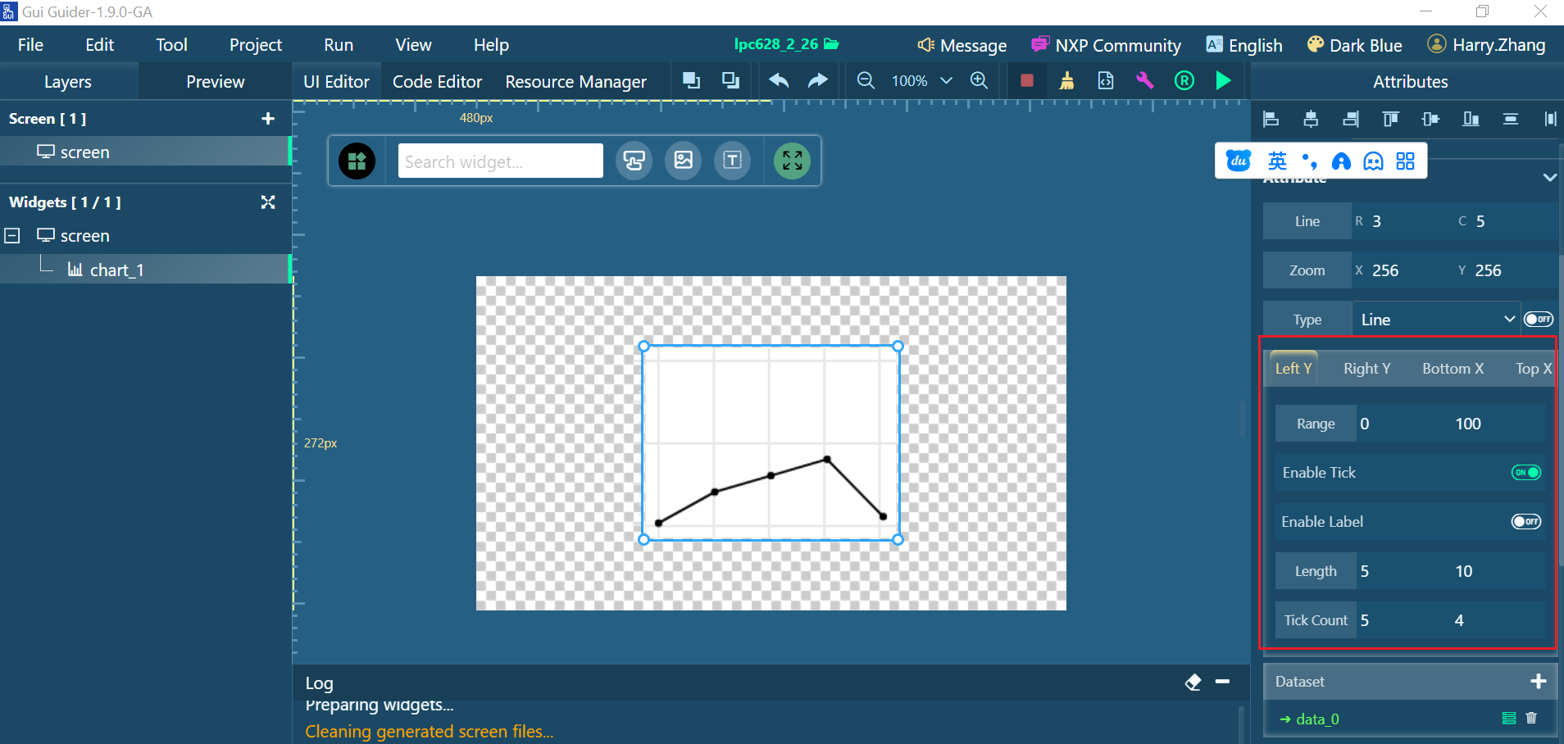Image resolution: width=1564 pixels, height=744 pixels.
Task: Distribute widgets horizontally
Action: pos(1550,119)
